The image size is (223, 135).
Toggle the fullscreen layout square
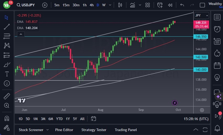tap(202, 5)
